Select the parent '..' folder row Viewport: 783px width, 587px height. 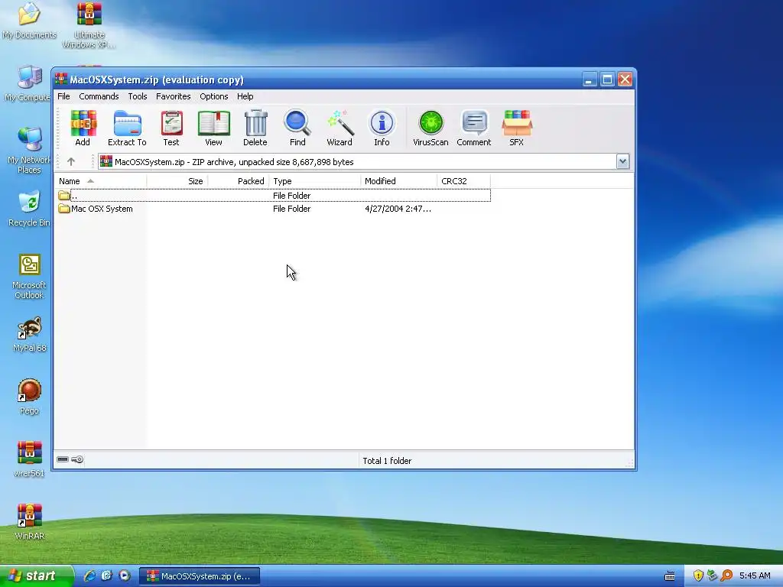click(x=274, y=196)
